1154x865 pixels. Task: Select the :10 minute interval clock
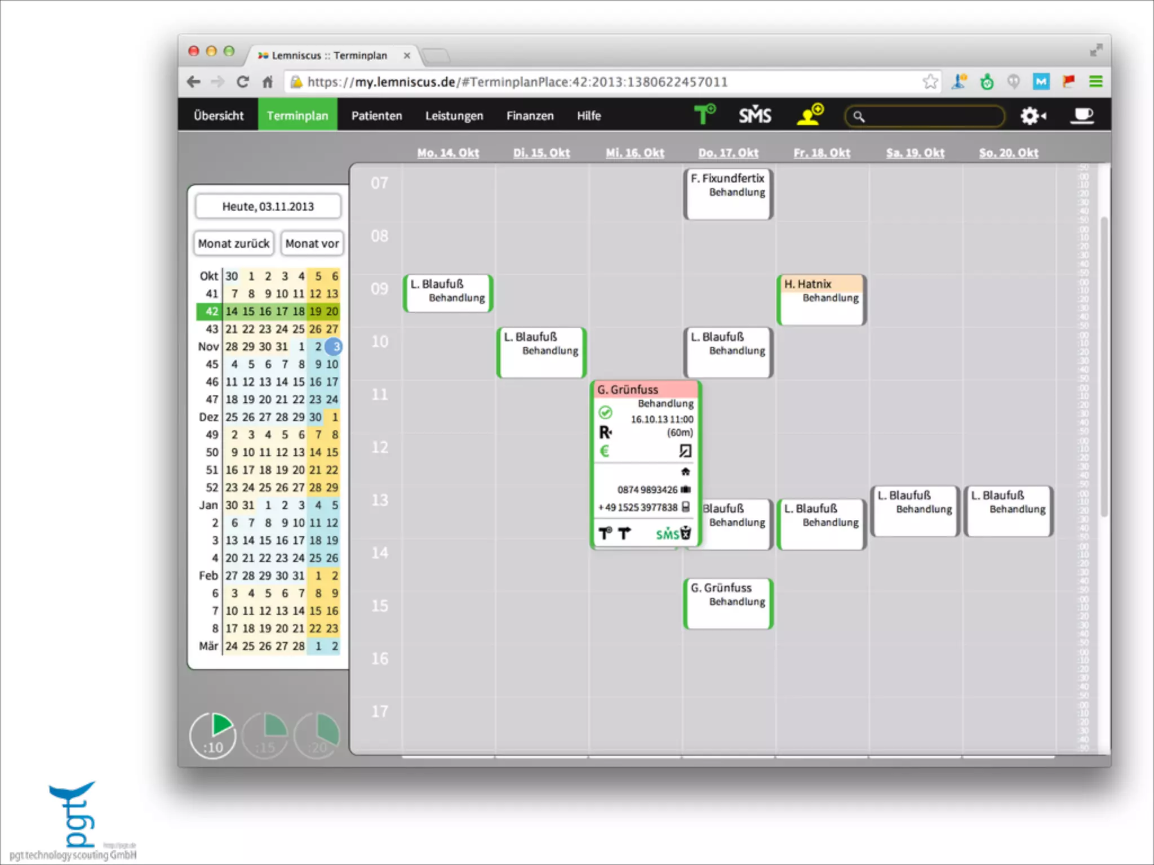pos(213,735)
